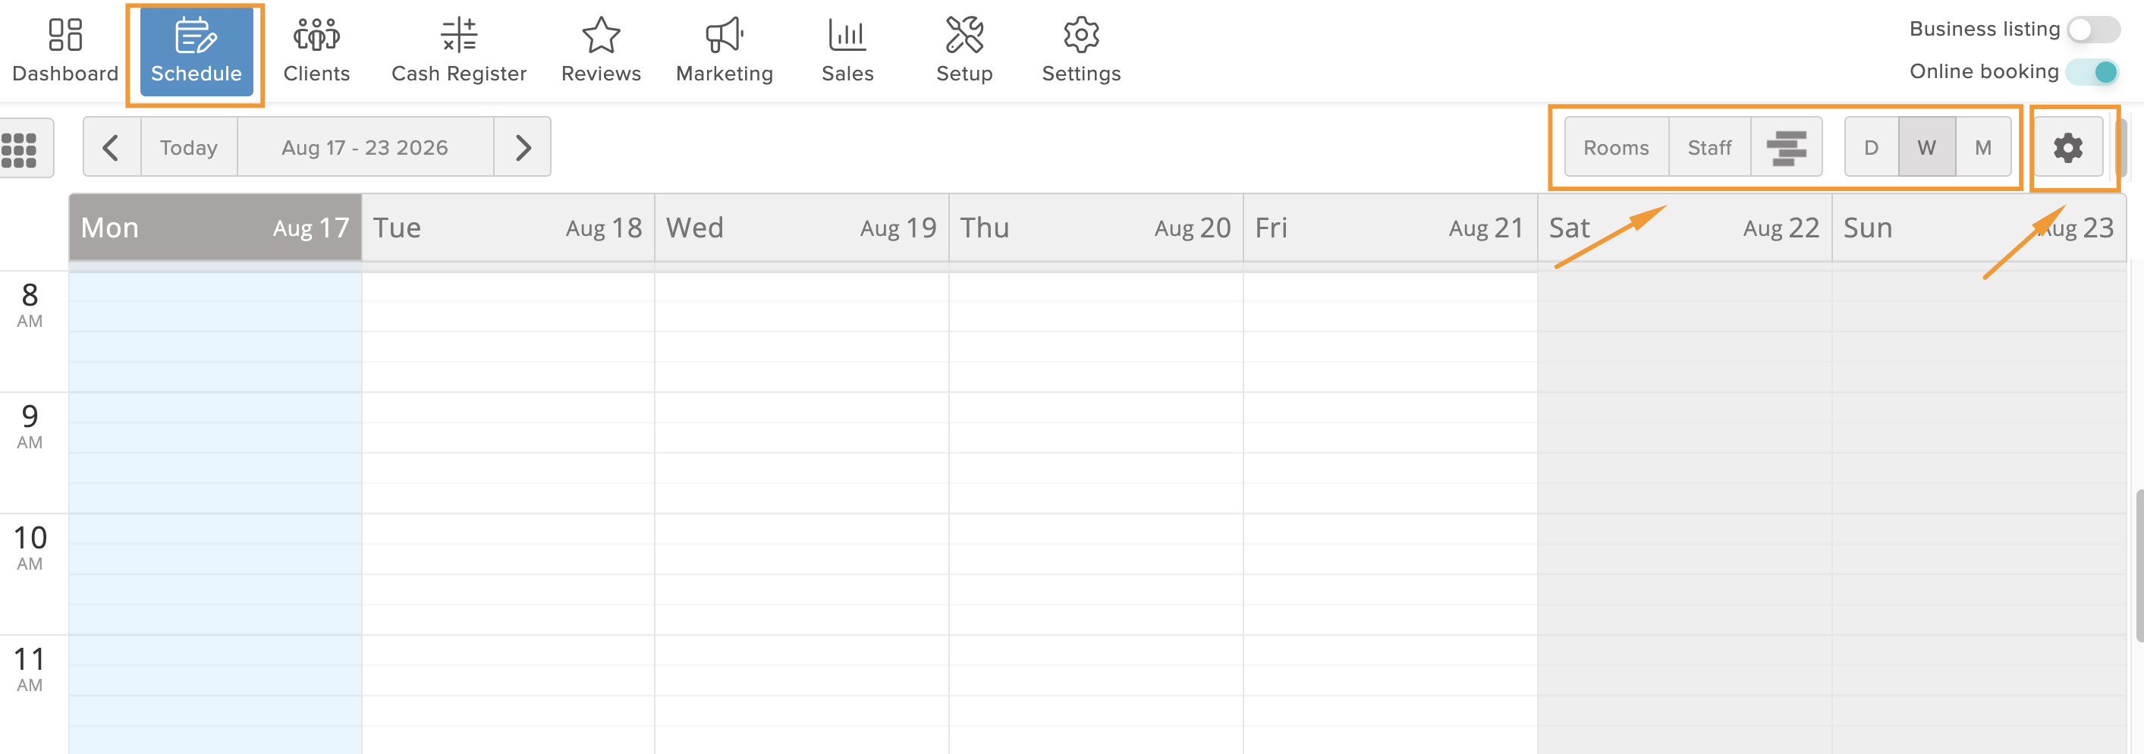This screenshot has height=754, width=2144.
Task: Open the Sales chart section
Action: click(847, 51)
